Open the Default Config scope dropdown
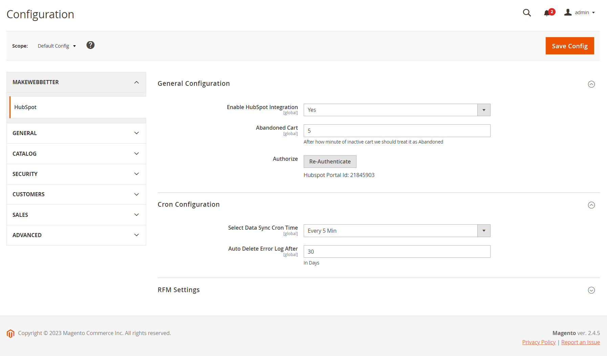 pos(57,46)
